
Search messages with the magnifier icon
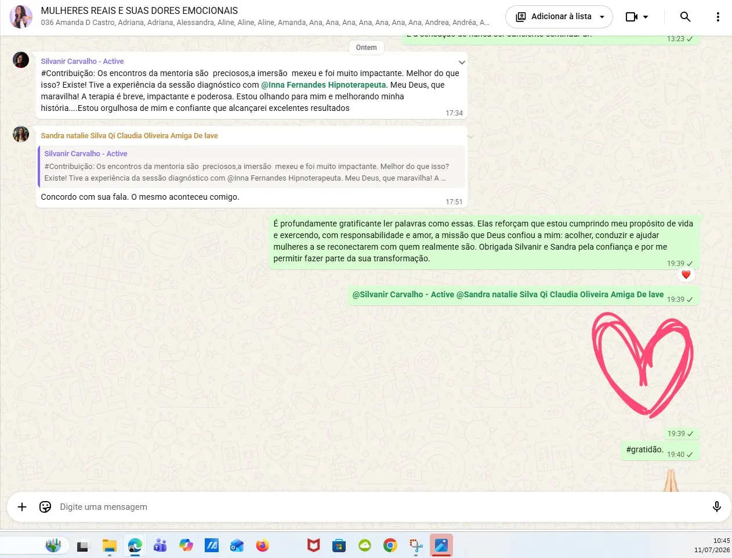pyautogui.click(x=685, y=17)
